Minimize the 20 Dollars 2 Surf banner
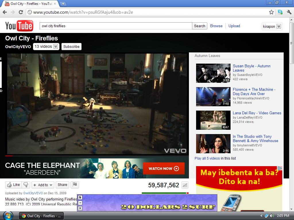294x220 pixels. 80,203
